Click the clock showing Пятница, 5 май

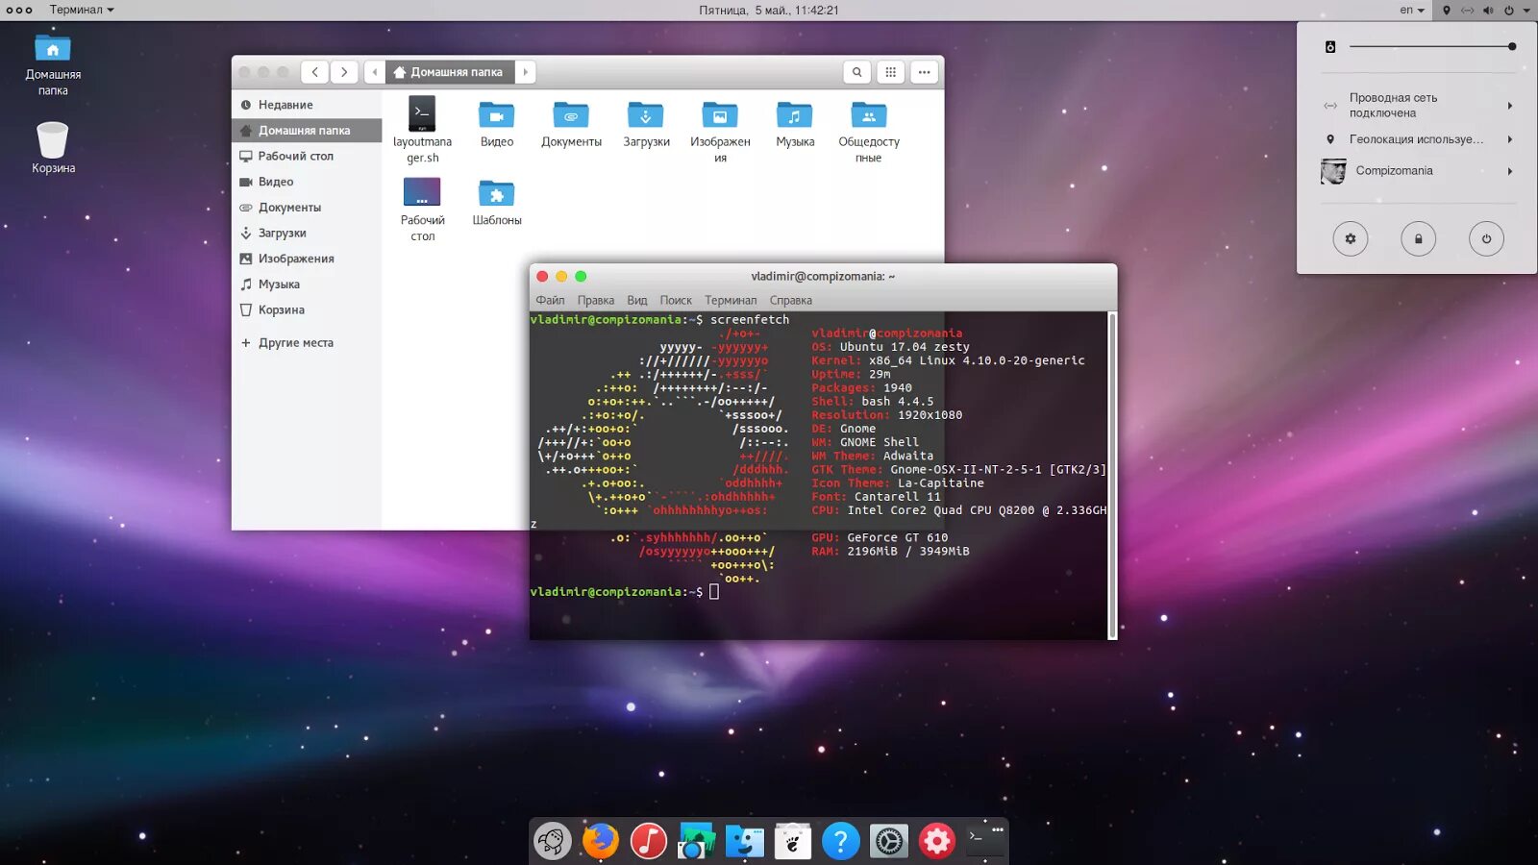[769, 10]
